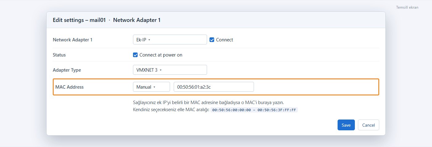Image resolution: width=432 pixels, height=147 pixels.
Task: Click the Adapter Type label
Action: (x=67, y=70)
